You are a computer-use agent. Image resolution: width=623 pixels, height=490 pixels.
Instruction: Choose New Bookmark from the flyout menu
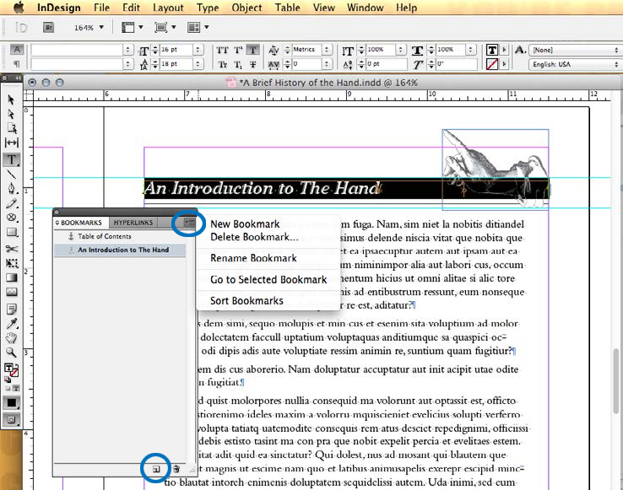[x=245, y=223]
